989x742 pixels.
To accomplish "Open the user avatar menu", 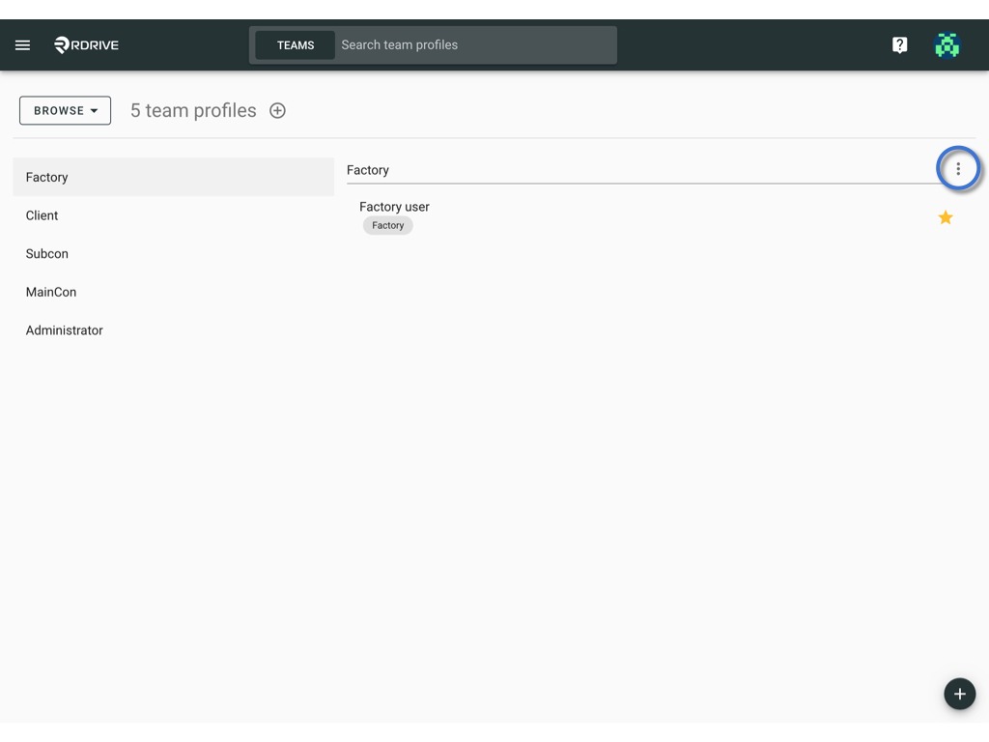I will point(947,44).
